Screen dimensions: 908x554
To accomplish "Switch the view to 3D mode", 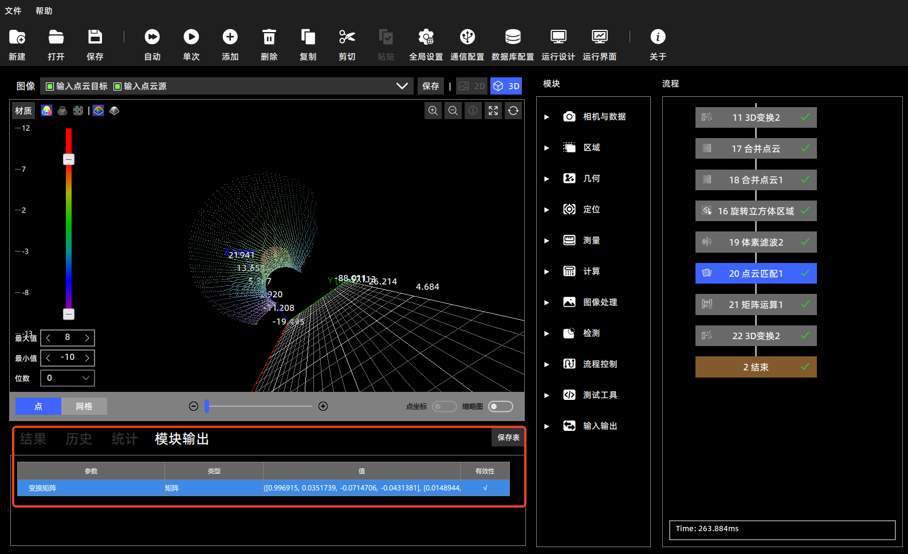I will pos(506,86).
